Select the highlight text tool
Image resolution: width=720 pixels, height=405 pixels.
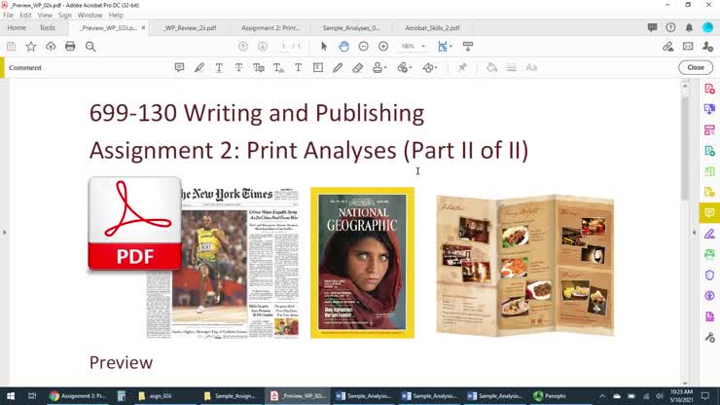pyautogui.click(x=199, y=68)
